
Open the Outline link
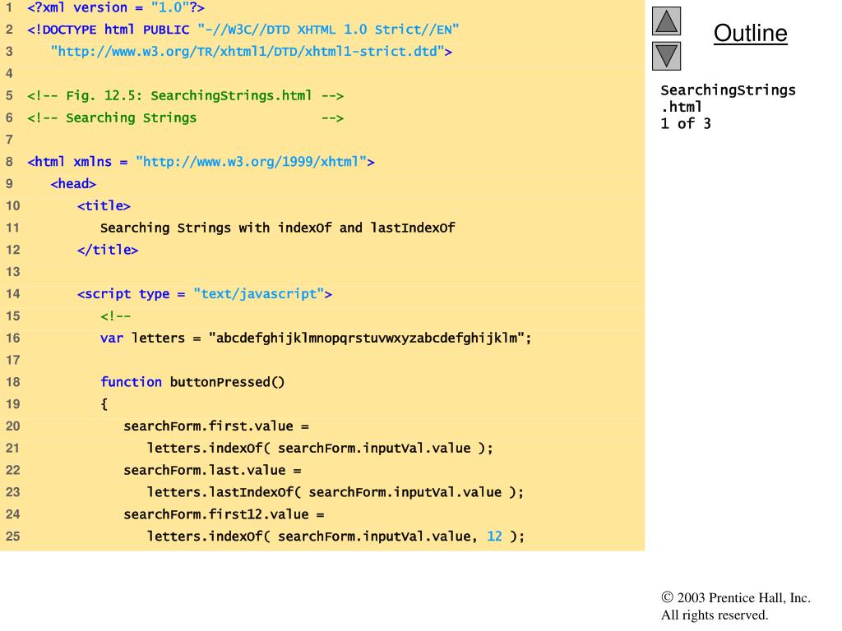coord(750,33)
